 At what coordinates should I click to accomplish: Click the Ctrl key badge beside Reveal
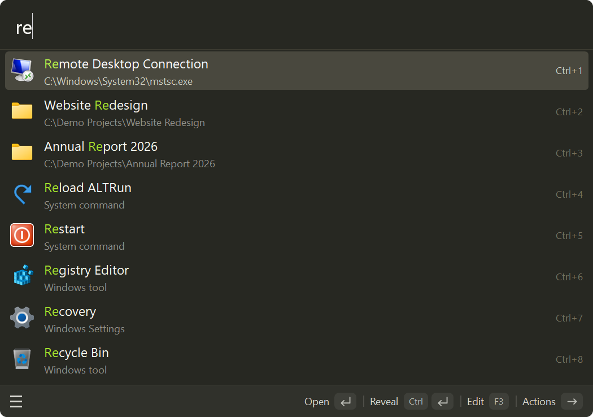coord(416,402)
